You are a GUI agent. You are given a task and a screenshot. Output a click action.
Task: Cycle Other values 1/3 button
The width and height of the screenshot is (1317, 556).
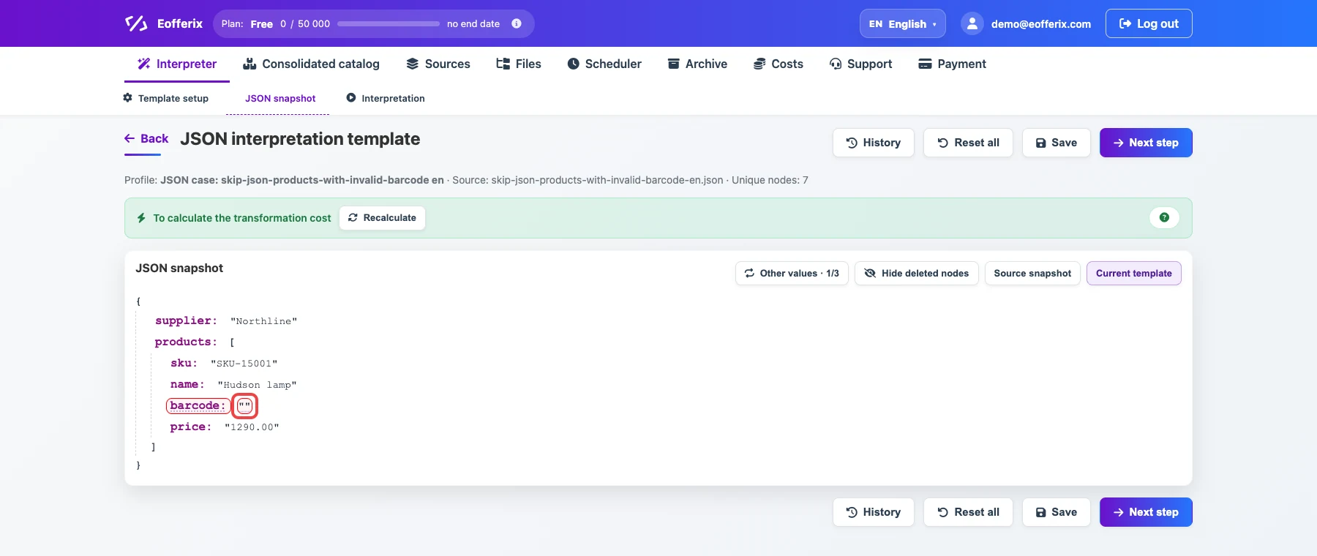click(792, 273)
